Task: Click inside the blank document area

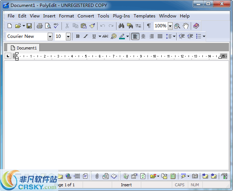Action: pyautogui.click(x=116, y=115)
